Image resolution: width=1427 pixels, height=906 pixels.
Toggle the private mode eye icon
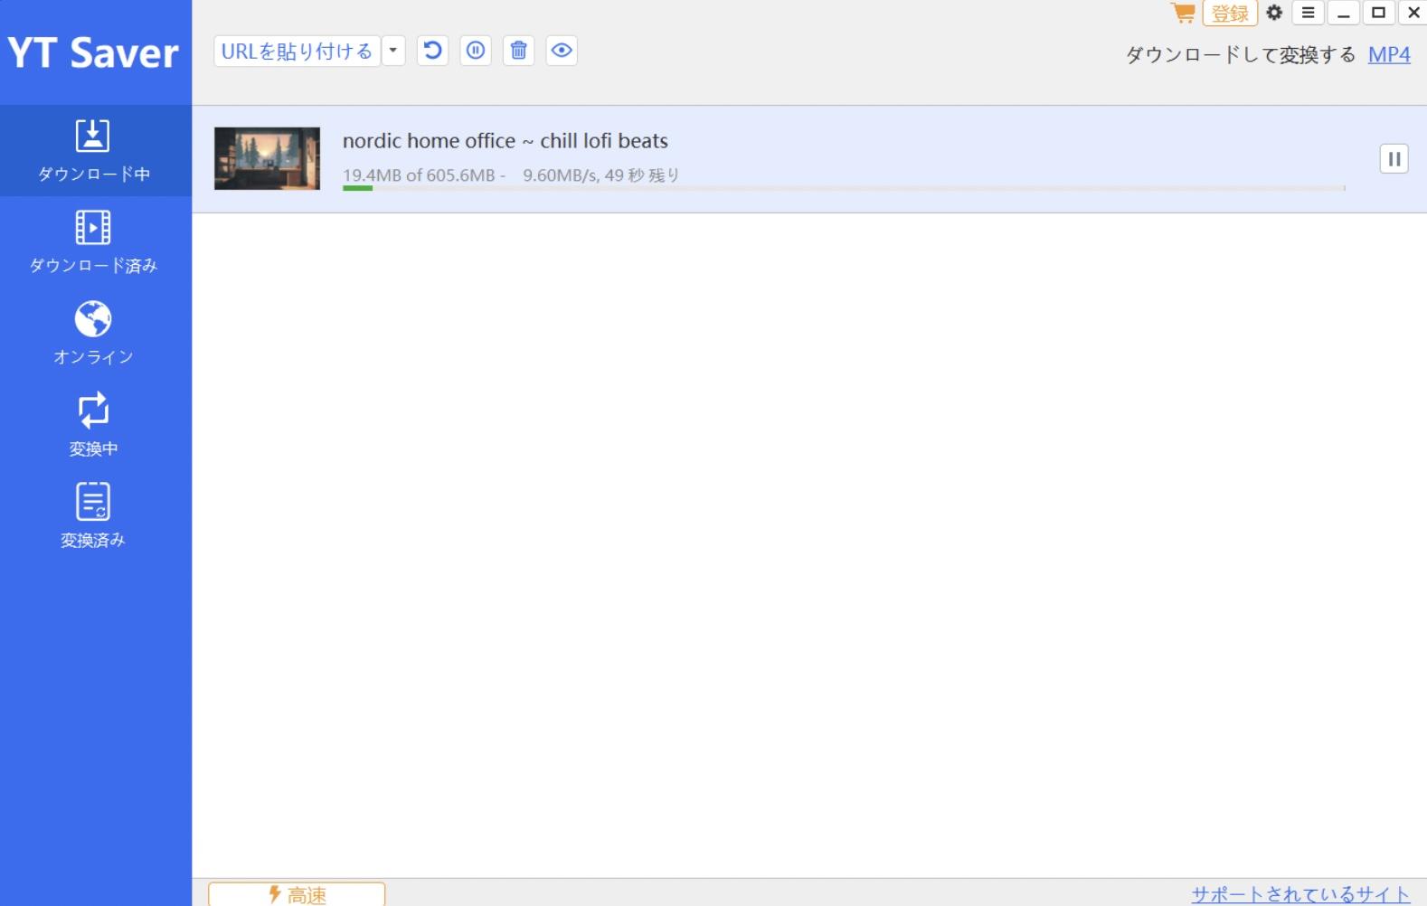pos(562,51)
